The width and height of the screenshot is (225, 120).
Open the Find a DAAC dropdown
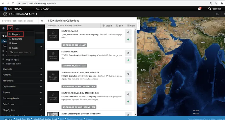coord(43,9)
